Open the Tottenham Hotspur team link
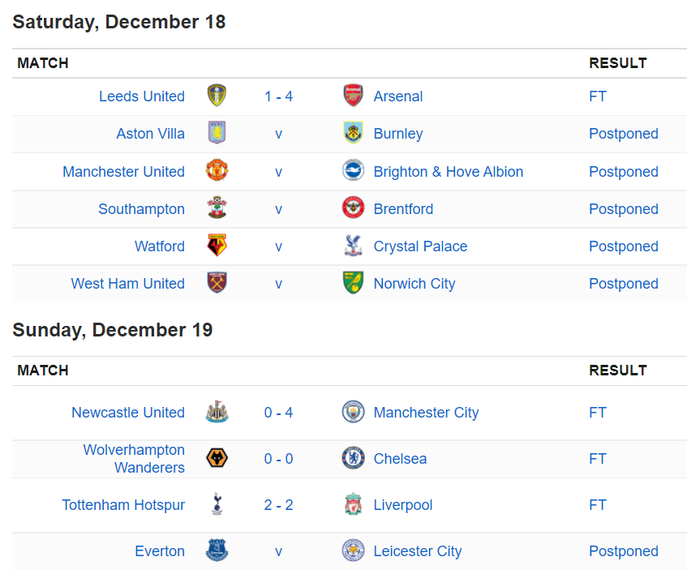The width and height of the screenshot is (687, 574). (123, 505)
